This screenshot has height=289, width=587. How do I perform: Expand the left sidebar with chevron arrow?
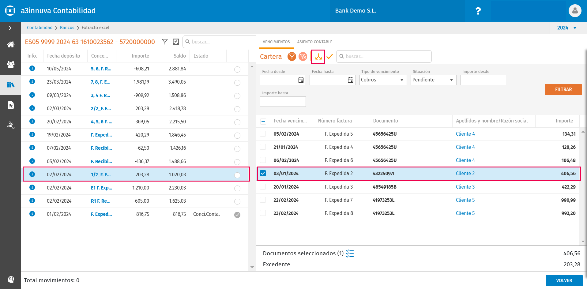tap(10, 28)
